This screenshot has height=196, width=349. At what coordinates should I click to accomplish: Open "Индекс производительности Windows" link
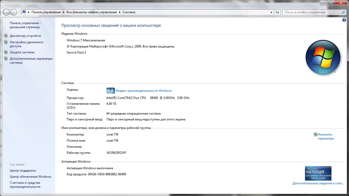144,91
